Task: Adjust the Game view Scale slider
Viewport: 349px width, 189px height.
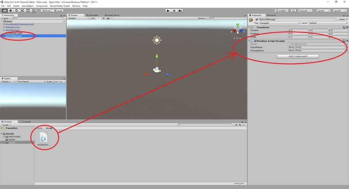Action: point(56,82)
